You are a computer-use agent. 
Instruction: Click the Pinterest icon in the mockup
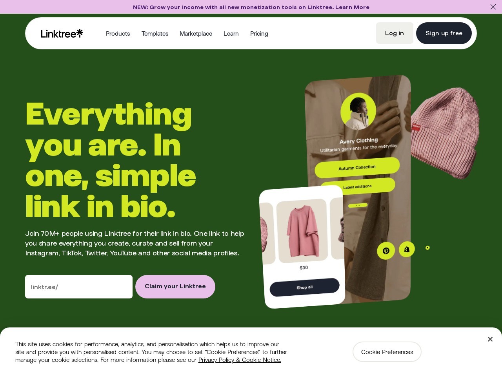click(x=386, y=251)
